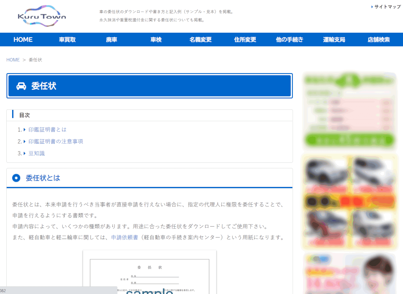
Task: Open 他の手続き in the navigation bar
Action: coord(289,40)
